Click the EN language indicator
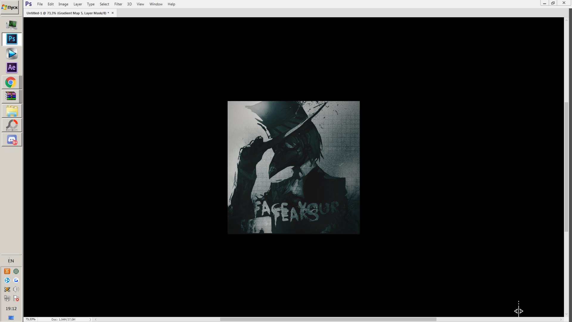Viewport: 572px width, 322px height. point(11,261)
